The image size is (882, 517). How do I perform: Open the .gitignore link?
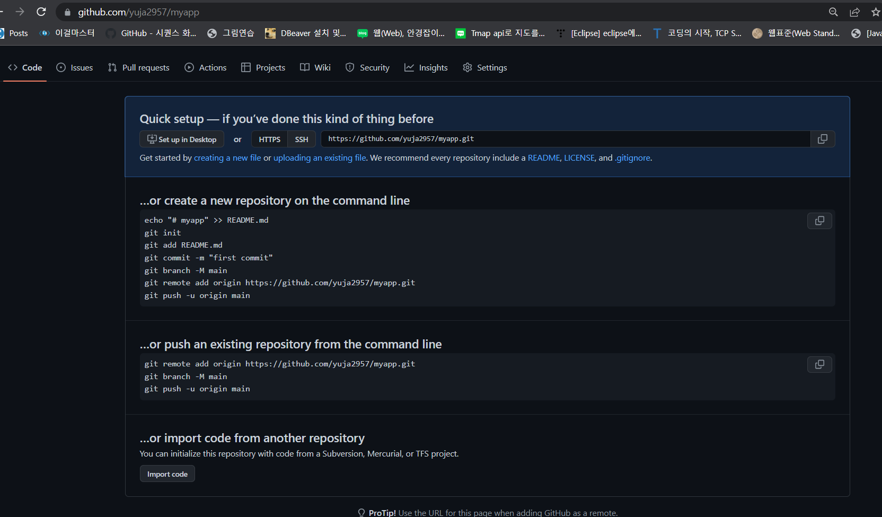[x=632, y=158]
